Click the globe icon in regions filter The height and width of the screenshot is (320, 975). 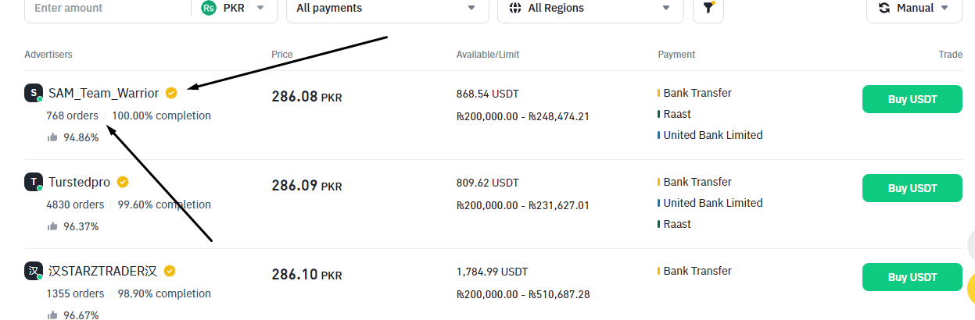[x=514, y=8]
